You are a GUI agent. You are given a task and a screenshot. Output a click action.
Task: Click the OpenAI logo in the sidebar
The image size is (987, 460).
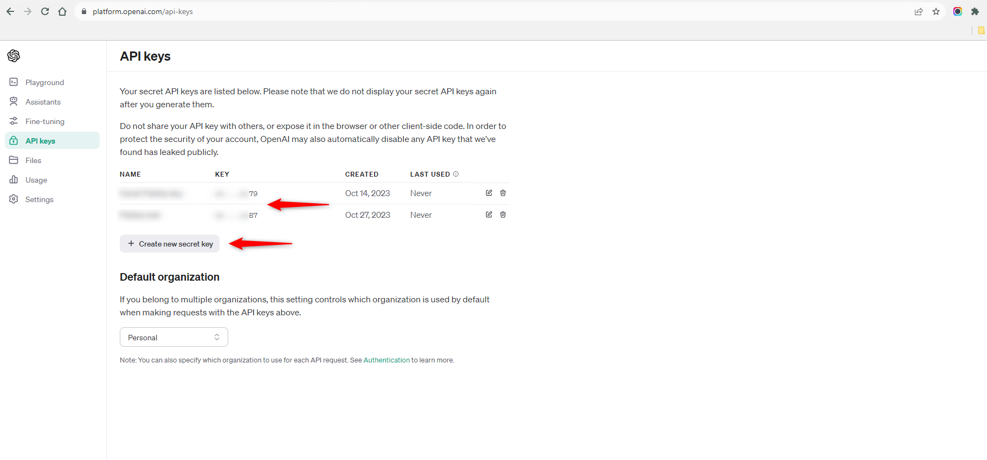pos(14,56)
